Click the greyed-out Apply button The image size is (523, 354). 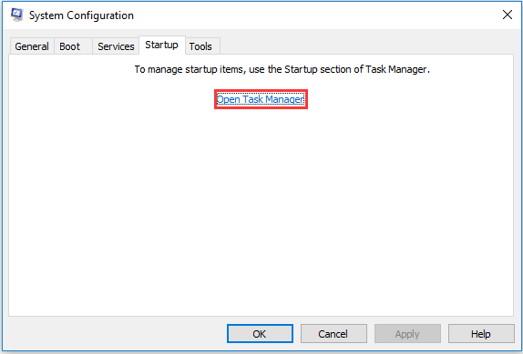(407, 334)
